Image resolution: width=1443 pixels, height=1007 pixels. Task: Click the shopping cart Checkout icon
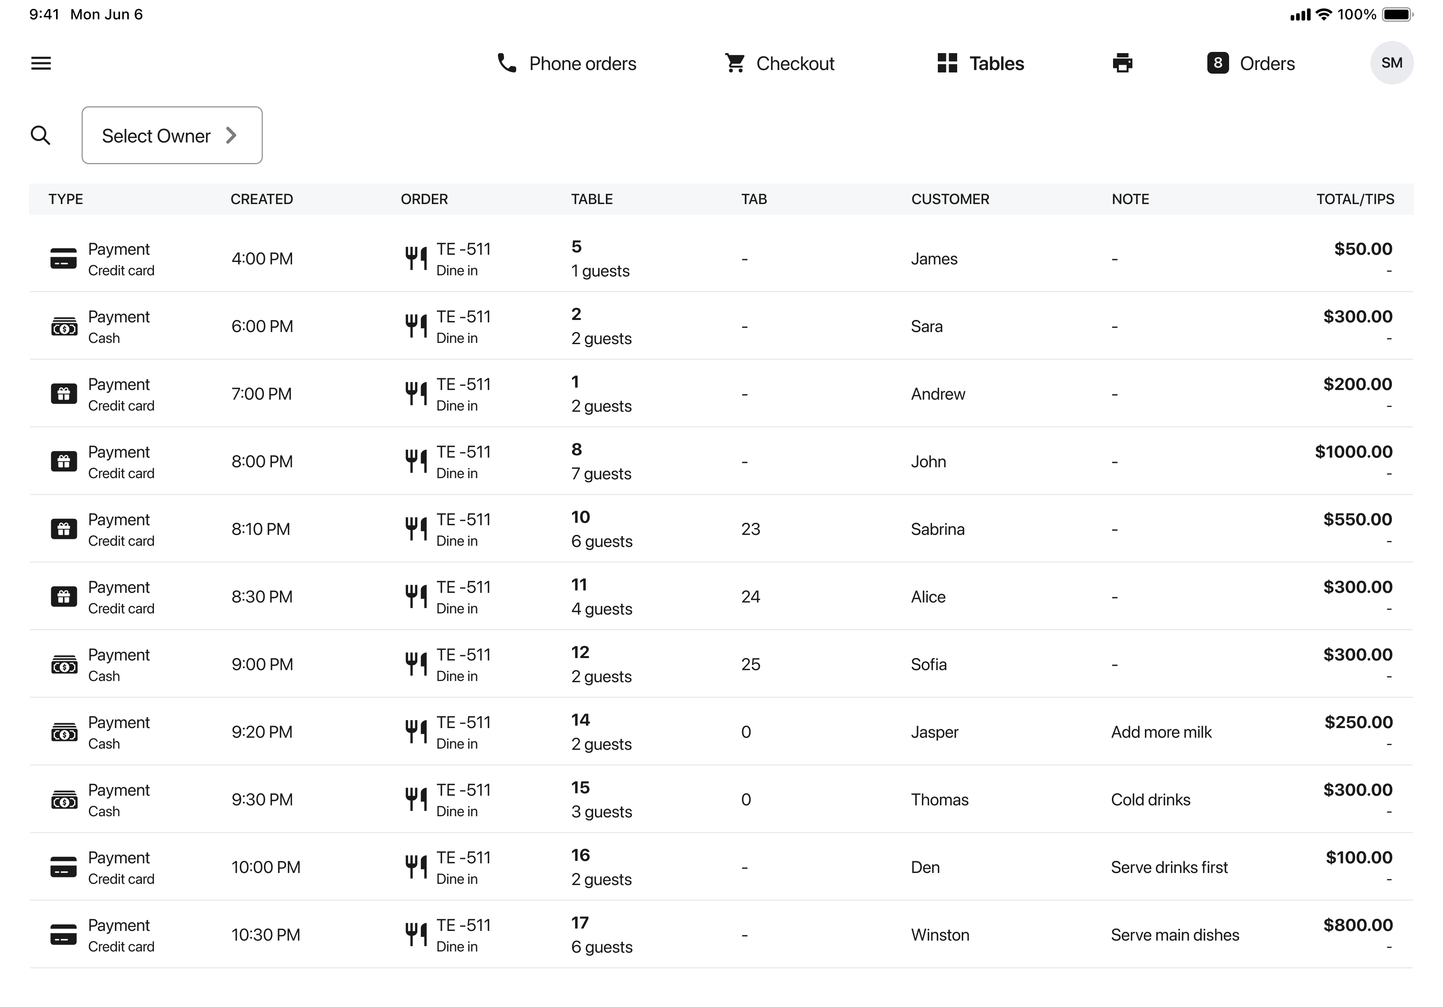pyautogui.click(x=735, y=63)
